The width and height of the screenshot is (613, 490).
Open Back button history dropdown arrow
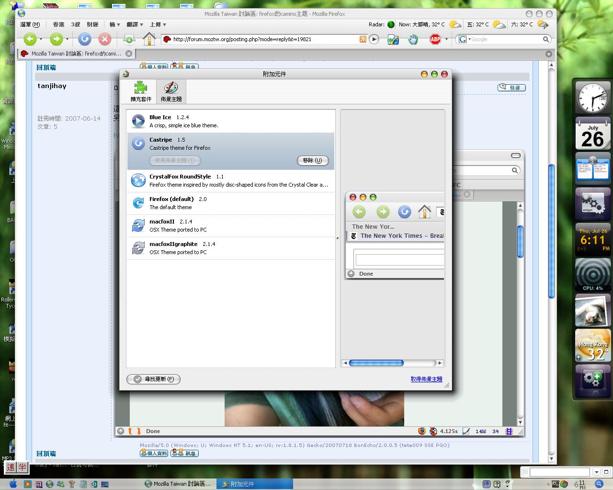pos(41,39)
